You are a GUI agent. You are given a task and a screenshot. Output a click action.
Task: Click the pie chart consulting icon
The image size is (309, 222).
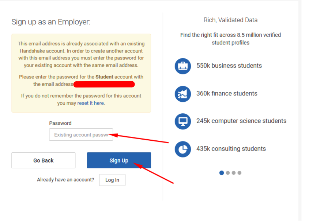pyautogui.click(x=183, y=149)
